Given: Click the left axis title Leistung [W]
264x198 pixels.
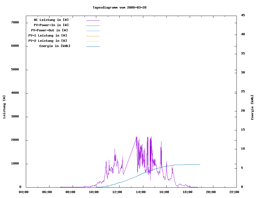Looking at the screenshot, I should coord(4,107).
